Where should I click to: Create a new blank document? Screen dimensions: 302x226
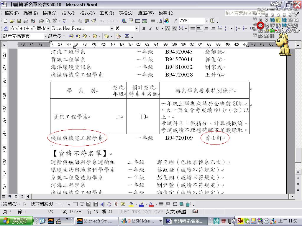(x=5, y=21)
